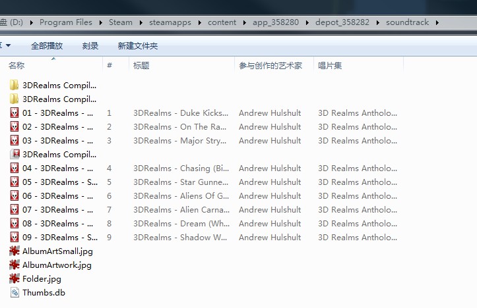The width and height of the screenshot is (477, 308).
Task: Click 新建文件夹 (New folder) in toolbar
Action: (138, 46)
